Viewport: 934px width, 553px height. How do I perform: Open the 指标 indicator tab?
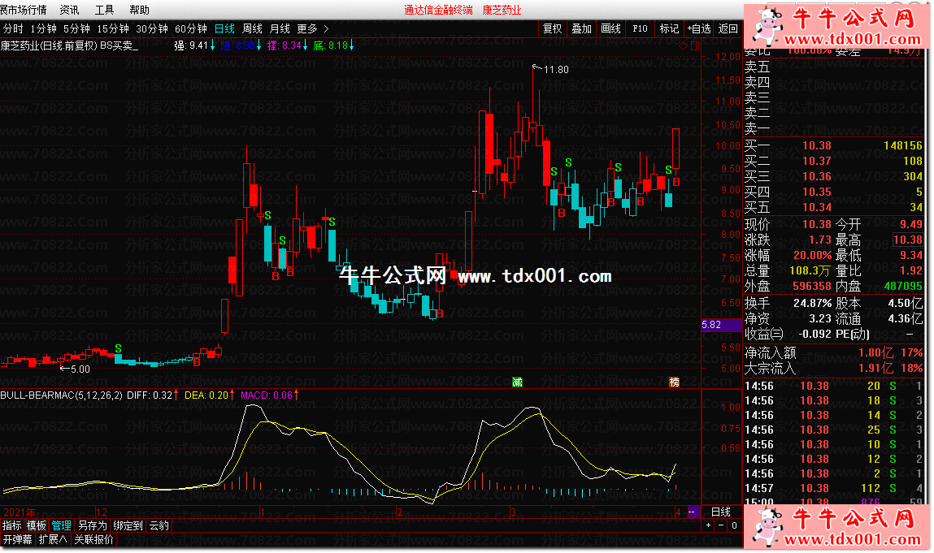coord(12,525)
